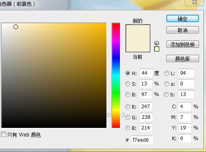This screenshot has width=206, height=152.
Task: Select the Lab b radio button
Action: pyautogui.click(x=166, y=94)
